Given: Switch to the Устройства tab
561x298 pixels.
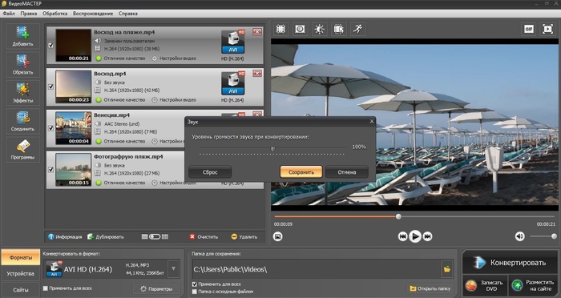Looking at the screenshot, I should [x=20, y=273].
